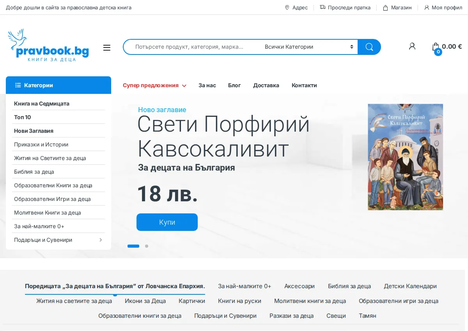Click the Свети Порфирий Кавсокаливит slide title

[x=223, y=136]
